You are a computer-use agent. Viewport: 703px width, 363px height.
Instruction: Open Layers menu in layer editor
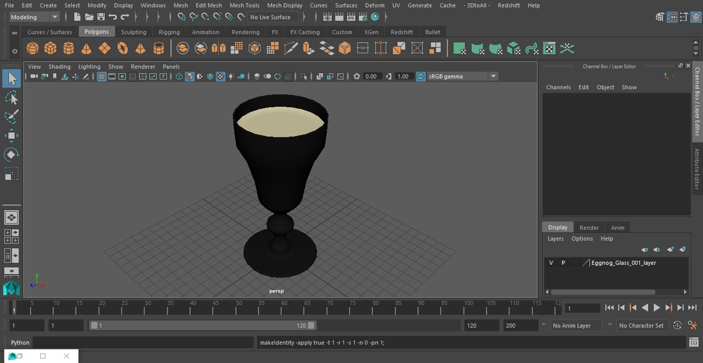click(555, 238)
